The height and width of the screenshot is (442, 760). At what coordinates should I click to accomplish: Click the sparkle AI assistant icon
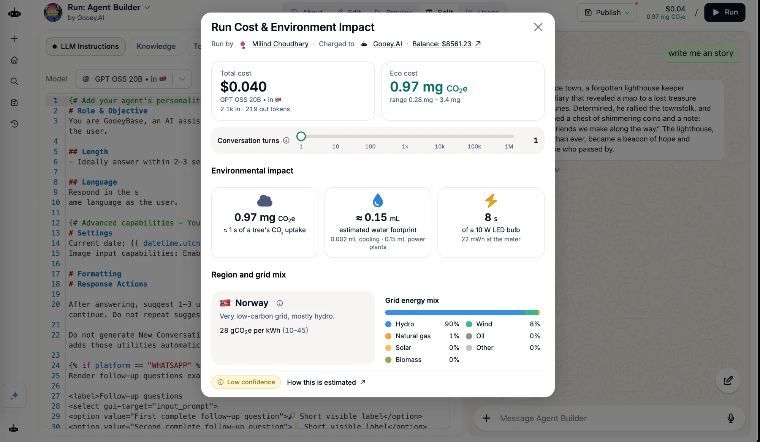(14, 396)
